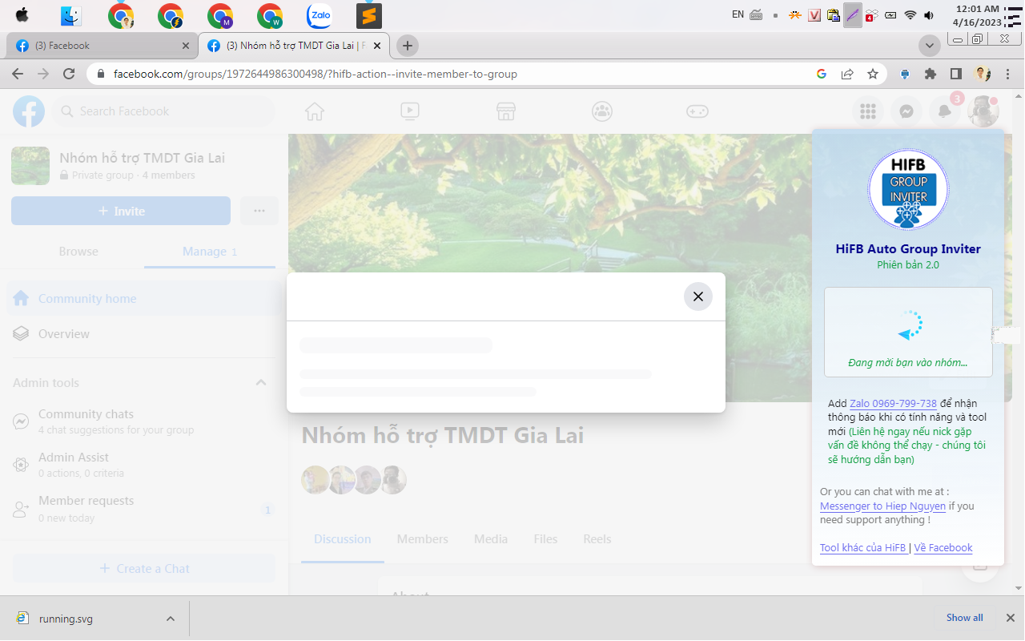This screenshot has width=1025, height=641.
Task: Collapse the Admin tools section
Action: (x=261, y=383)
